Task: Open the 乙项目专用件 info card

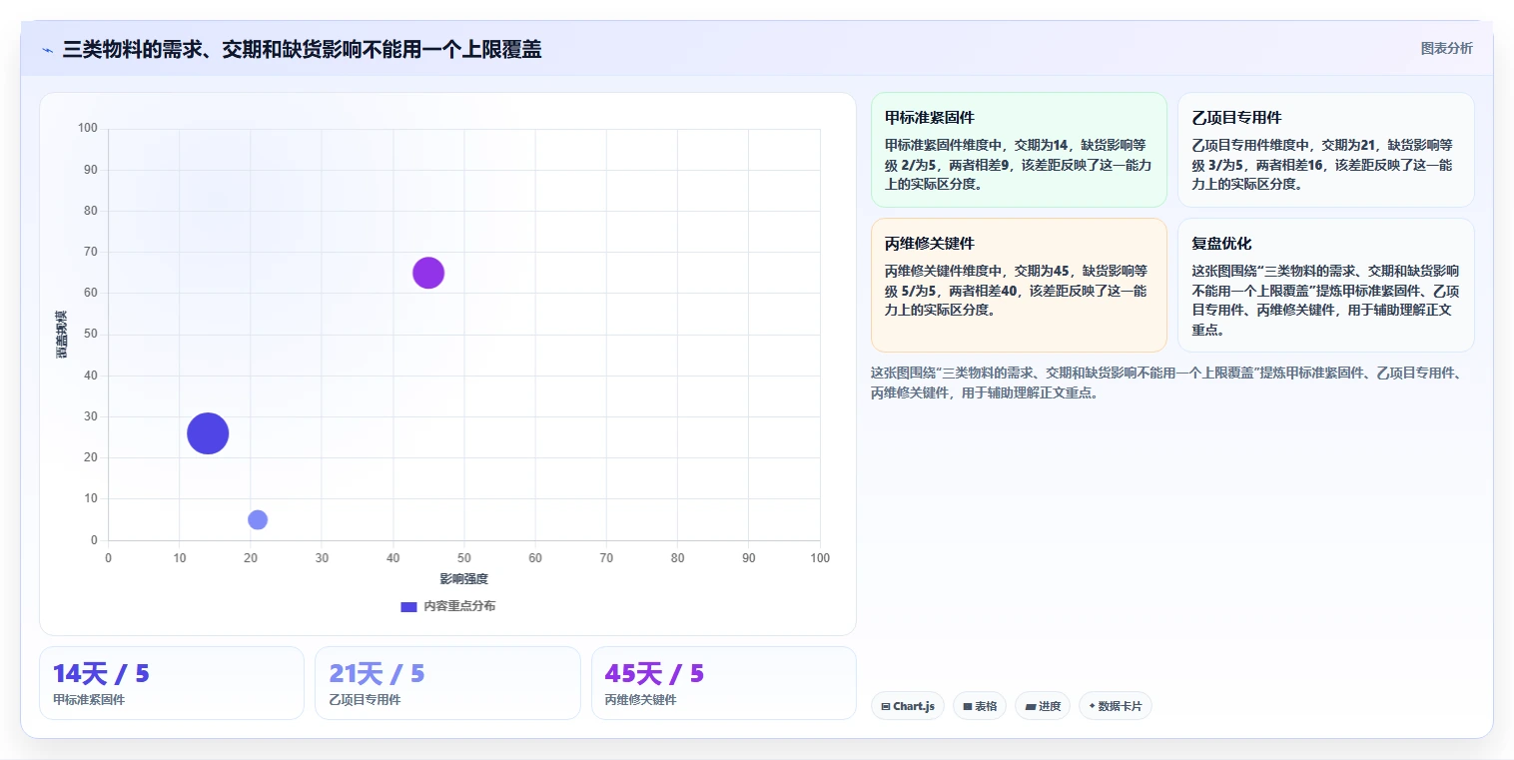Action: [x=1325, y=150]
